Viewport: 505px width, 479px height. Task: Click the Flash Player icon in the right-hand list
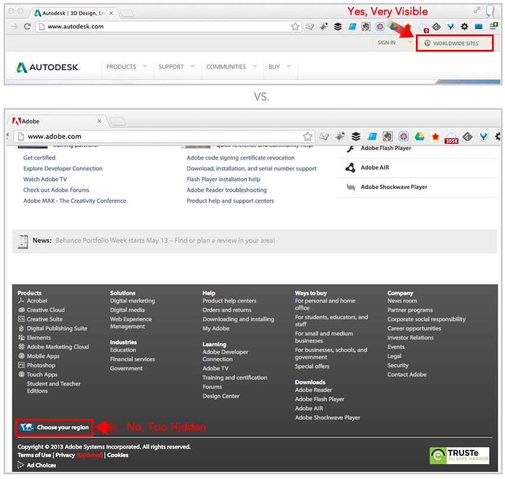tap(351, 148)
